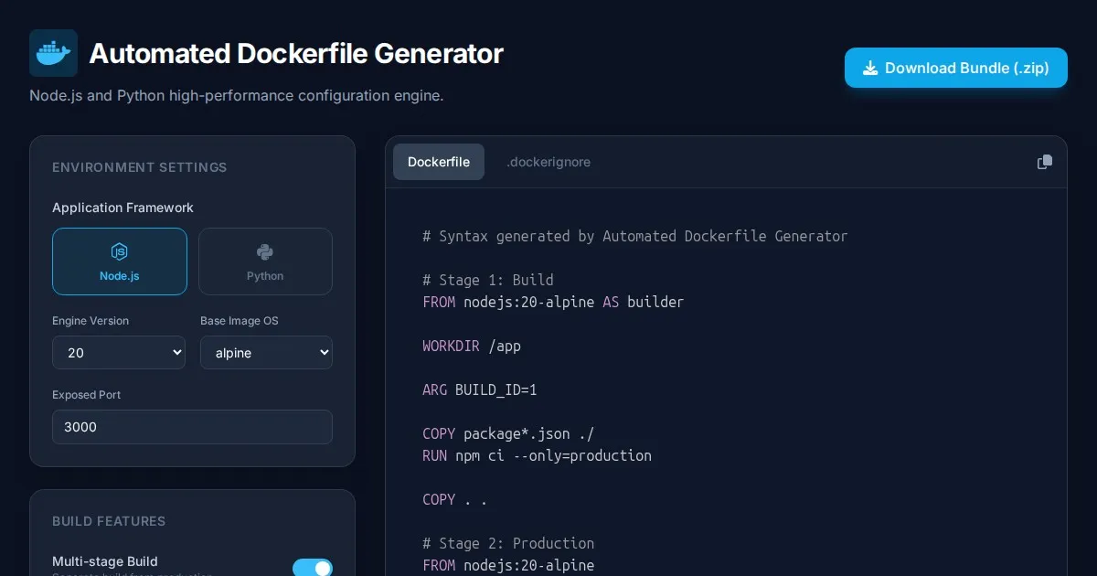Click the Multi-stage Build label text
Viewport: 1097px width, 576px height.
coord(105,561)
